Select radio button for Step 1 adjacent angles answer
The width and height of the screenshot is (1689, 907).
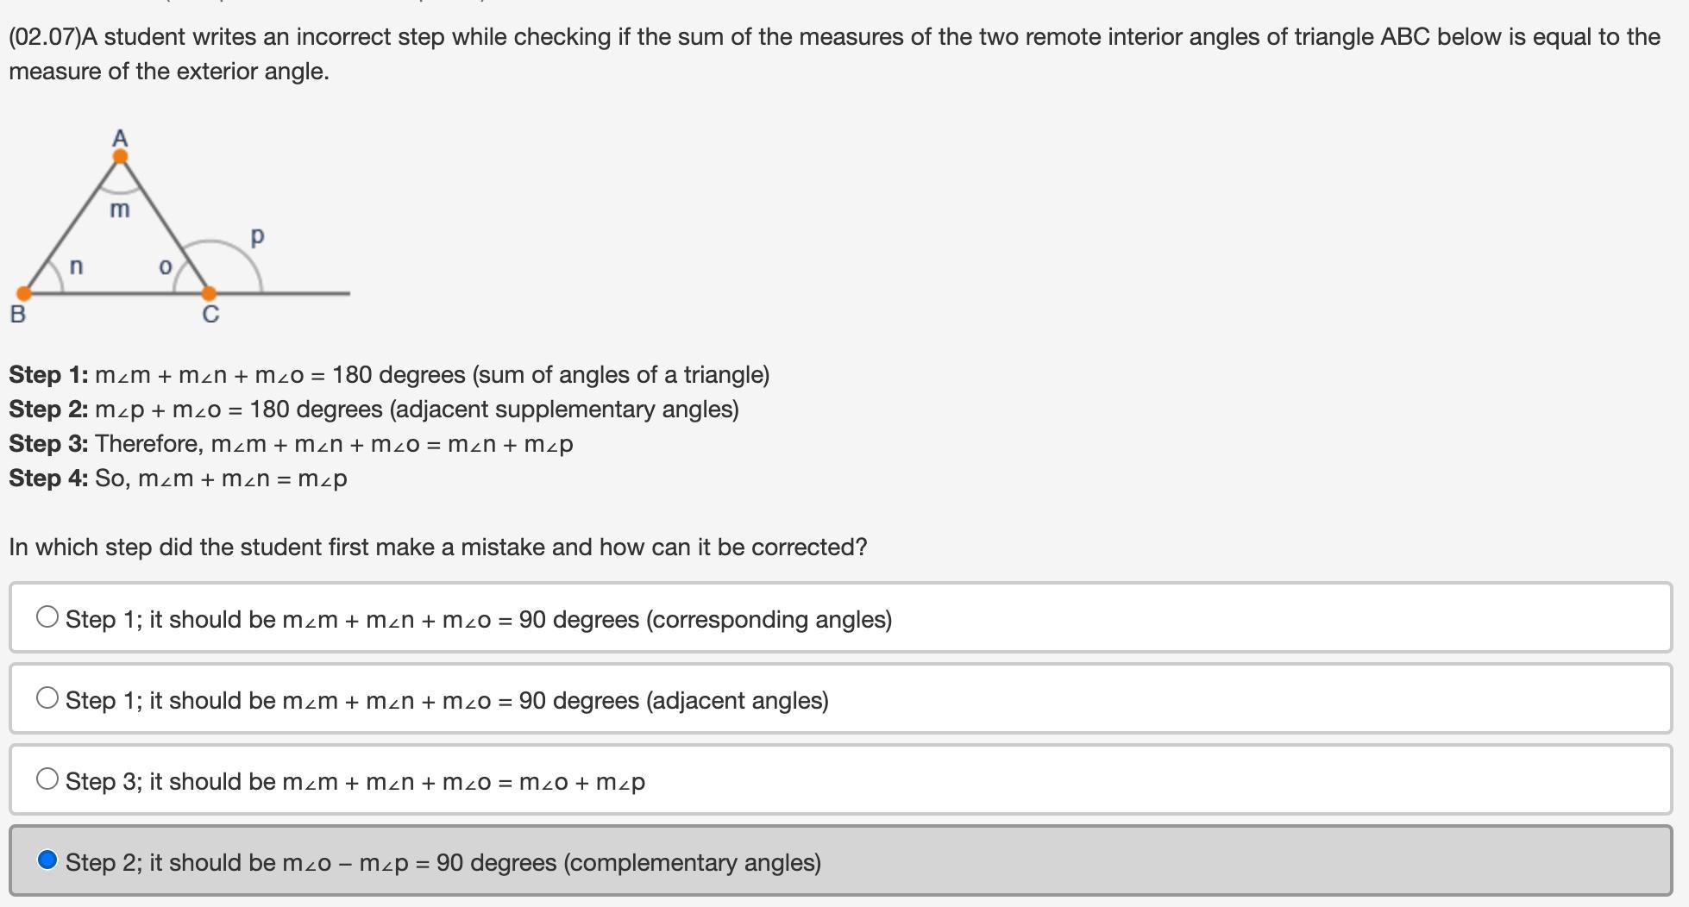point(47,698)
